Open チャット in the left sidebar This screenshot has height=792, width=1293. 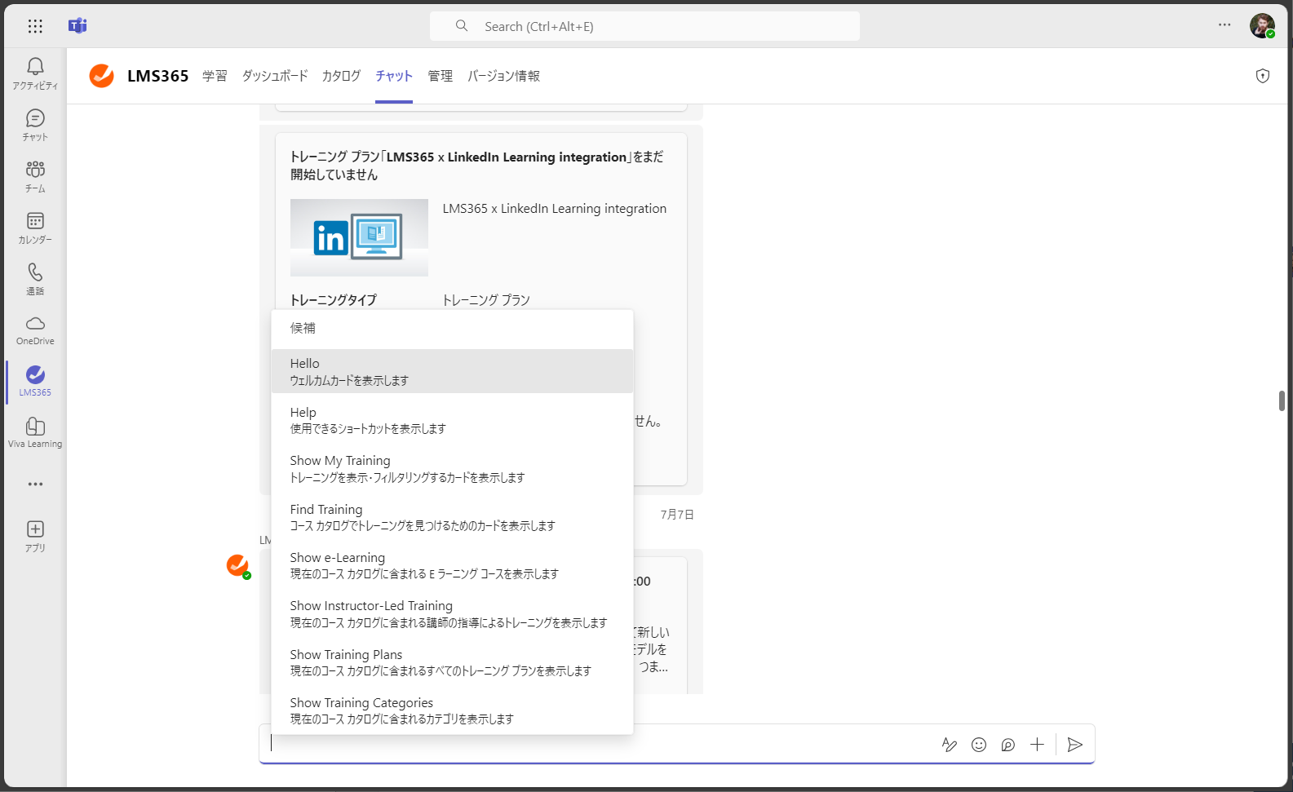tap(35, 125)
